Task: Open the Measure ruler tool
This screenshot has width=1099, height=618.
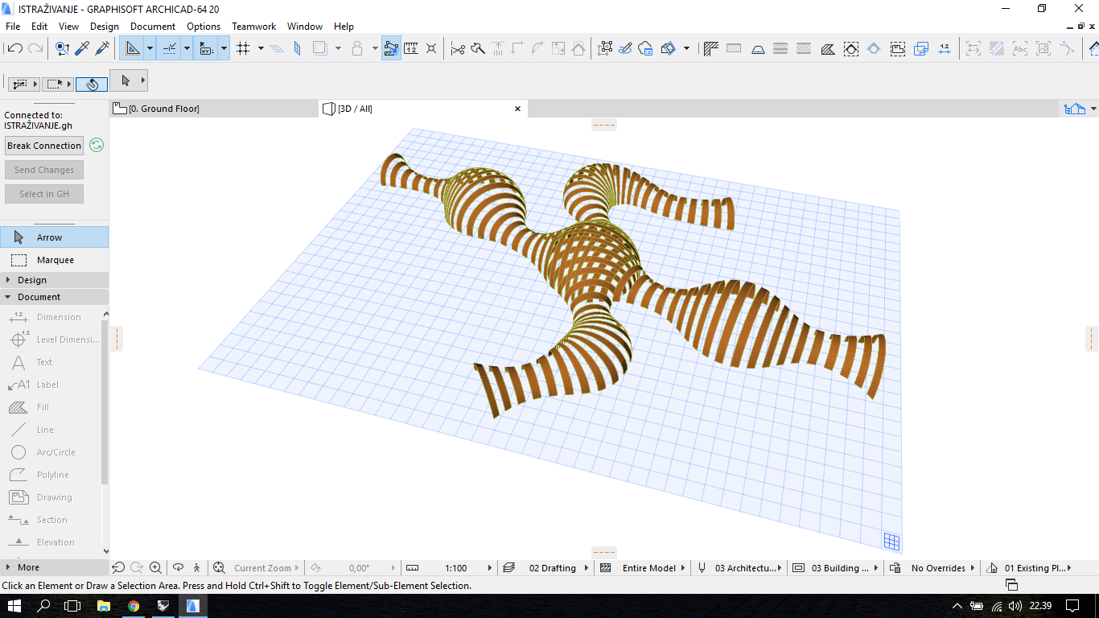Action: coord(411,48)
